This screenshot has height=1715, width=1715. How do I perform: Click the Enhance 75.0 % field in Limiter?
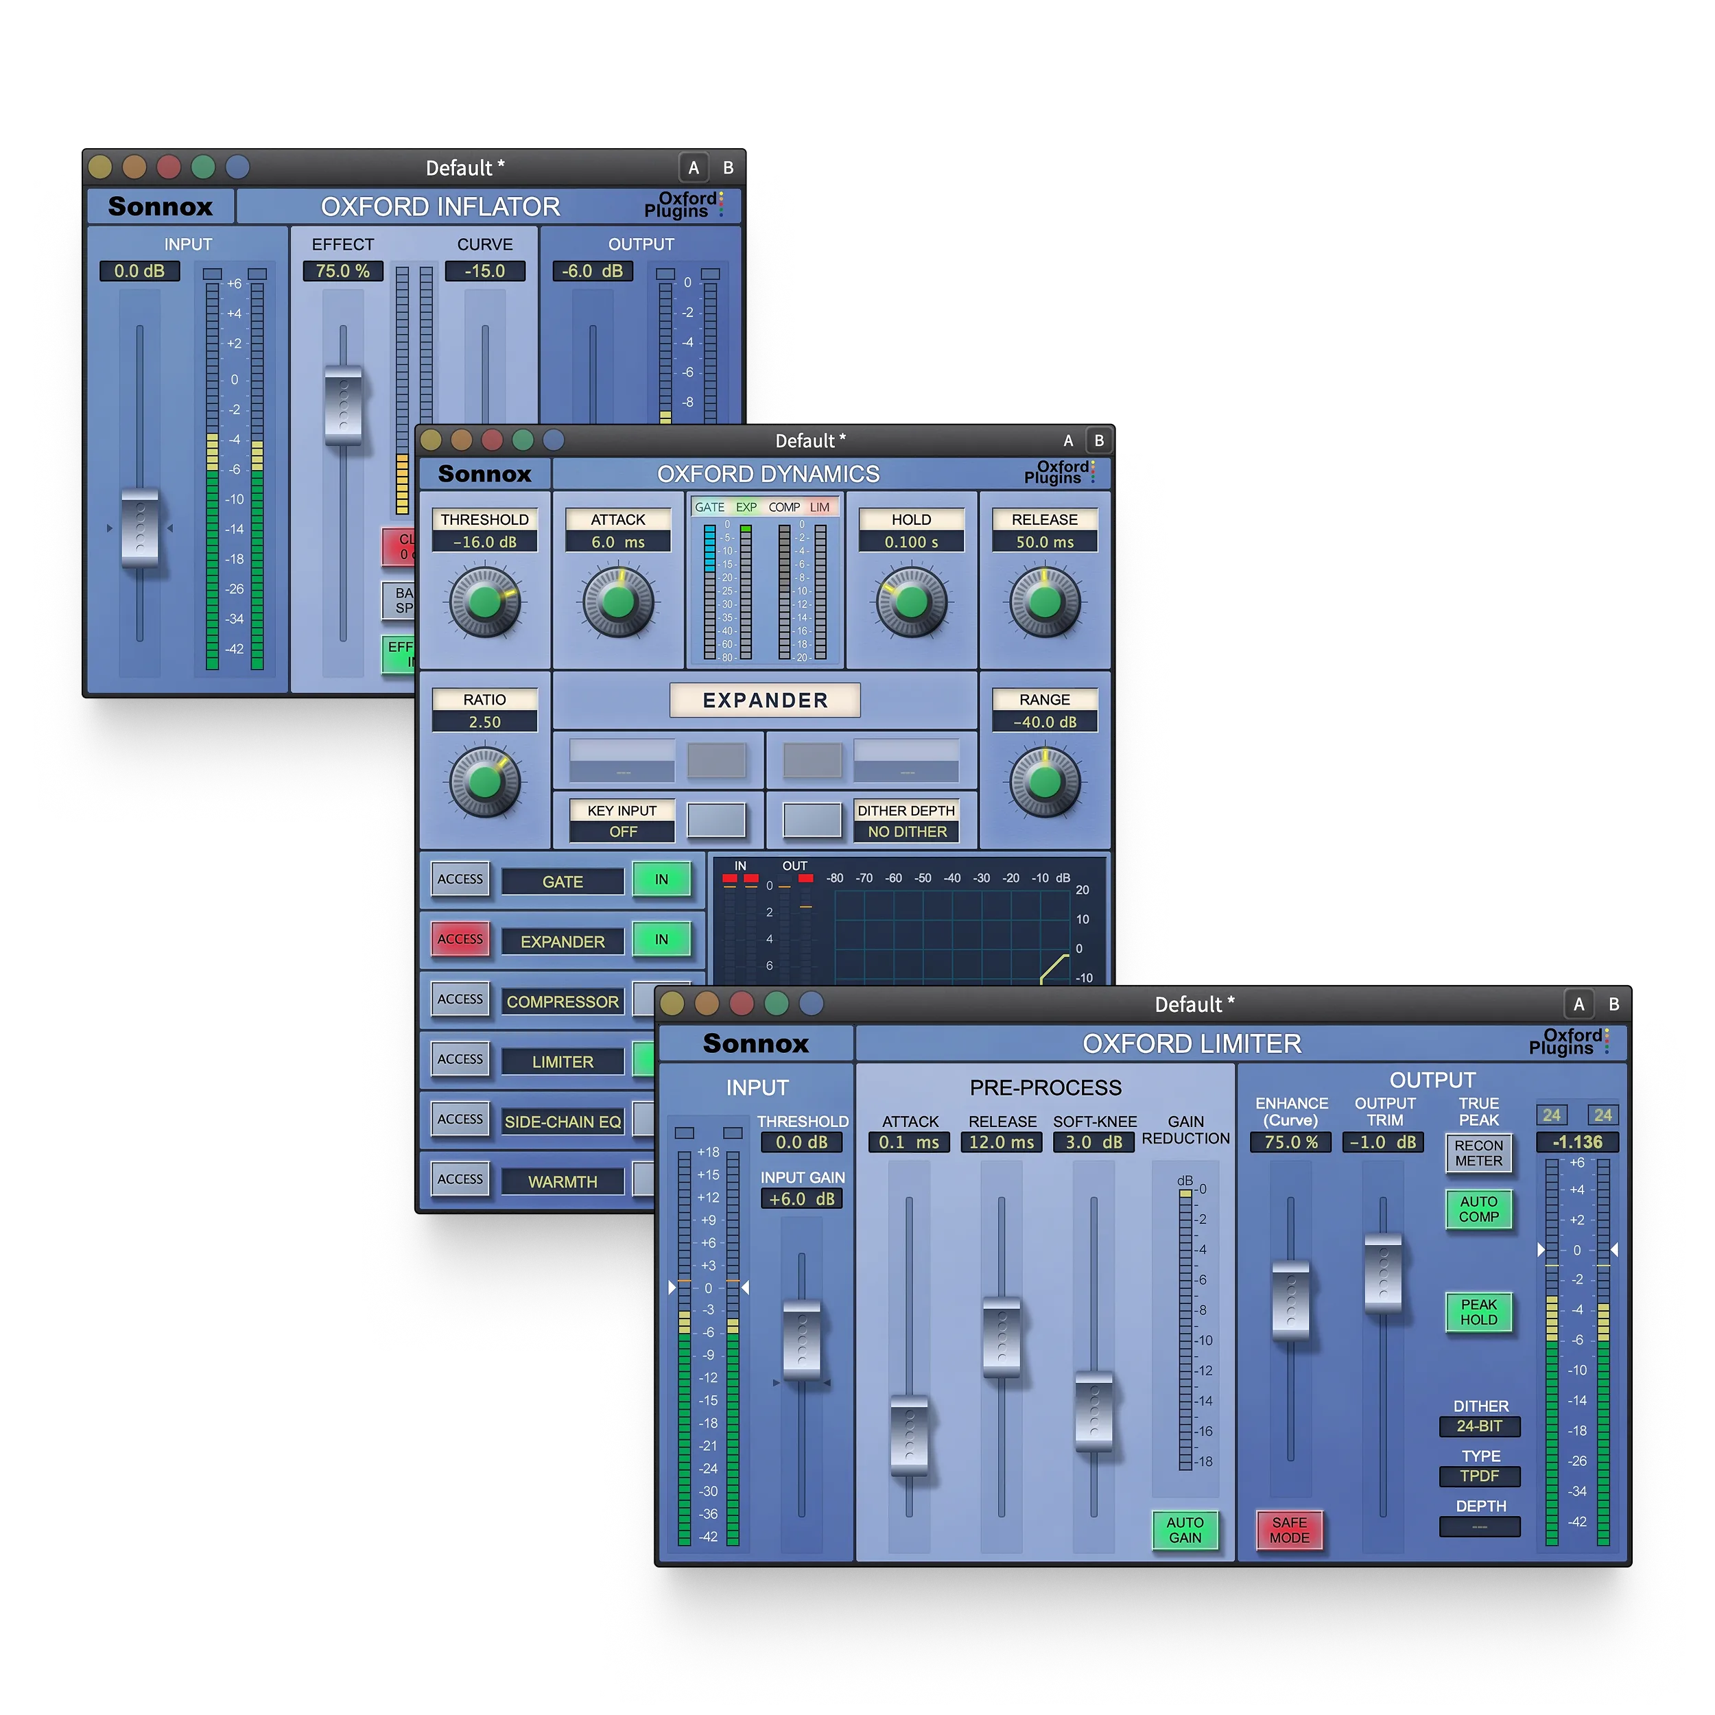[1290, 1142]
